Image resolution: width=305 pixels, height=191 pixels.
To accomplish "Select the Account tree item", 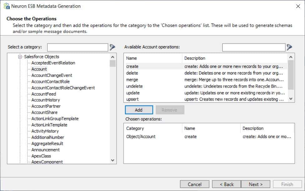I will pyautogui.click(x=39, y=69).
